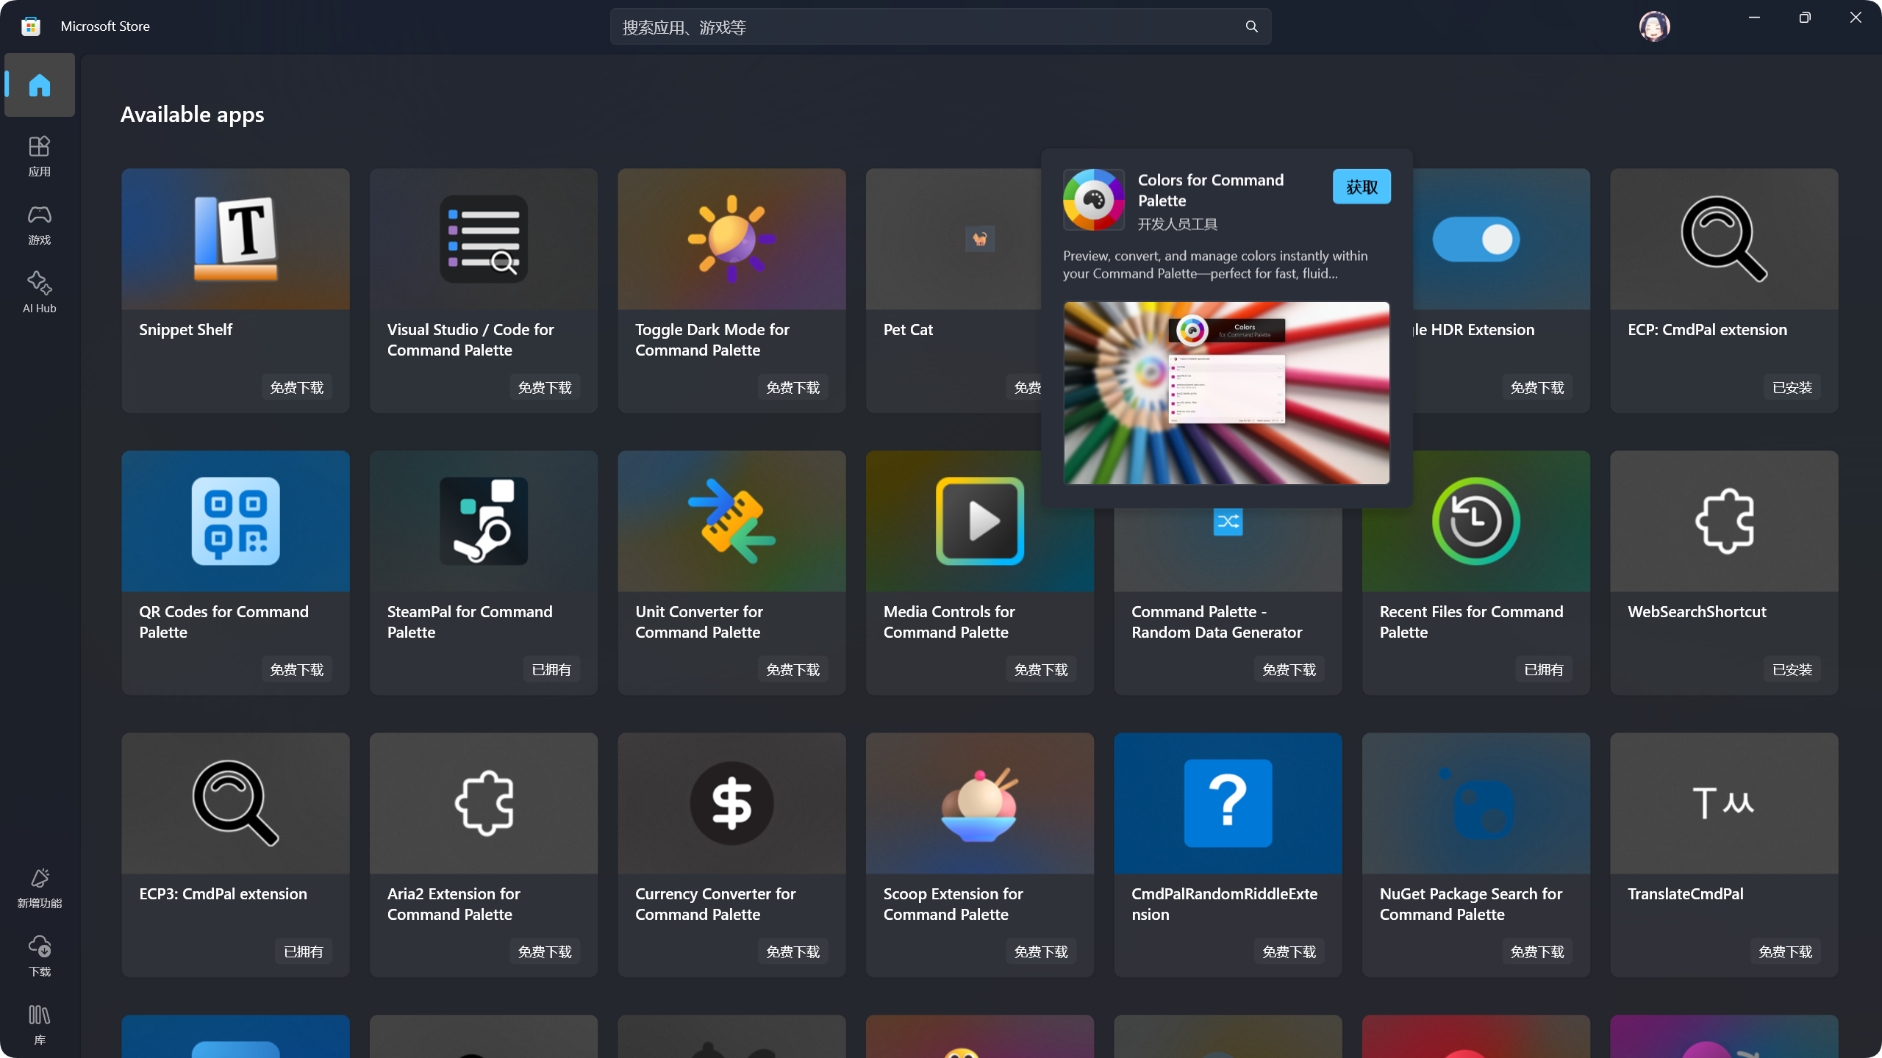
Task: Click Owned (已拥有) on SteamPal card
Action: pos(551,669)
